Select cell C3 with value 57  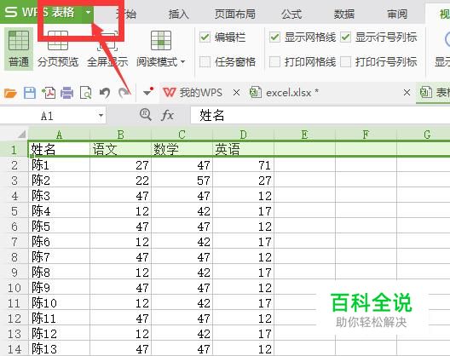coord(182,181)
